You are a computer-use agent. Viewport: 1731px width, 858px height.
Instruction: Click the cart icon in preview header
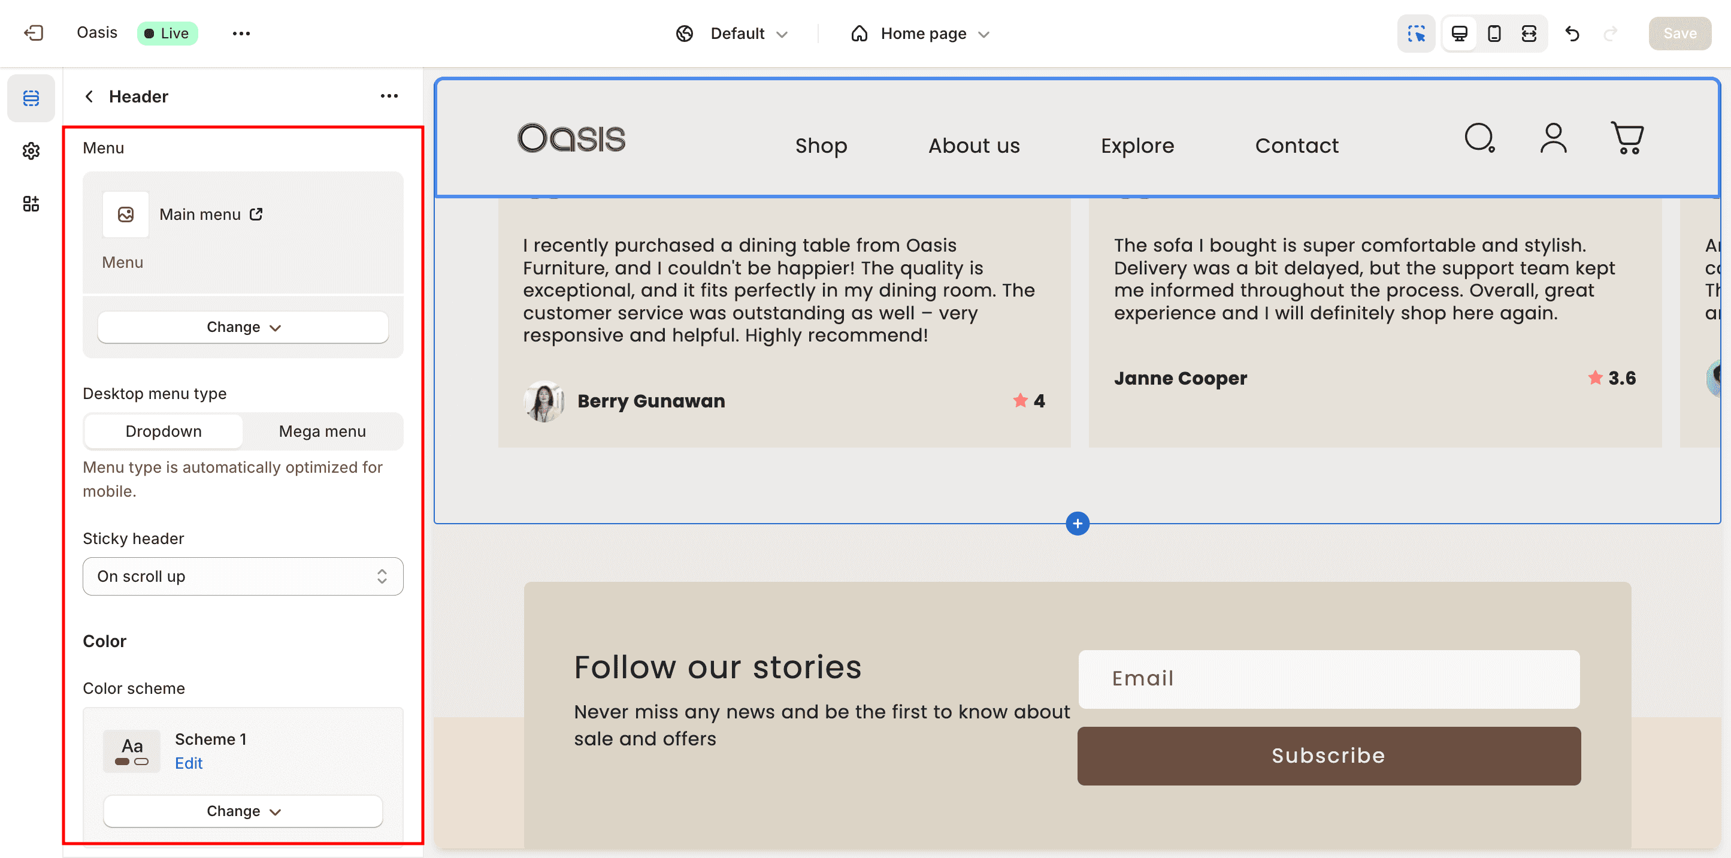(x=1627, y=138)
